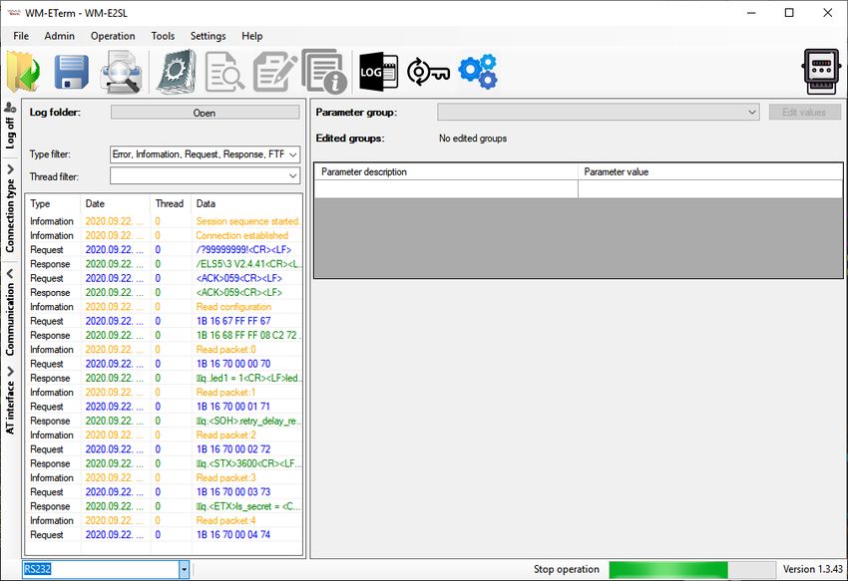The width and height of the screenshot is (848, 581).
Task: Select the '1B 16 70 00 01 71' row
Action: (164, 407)
